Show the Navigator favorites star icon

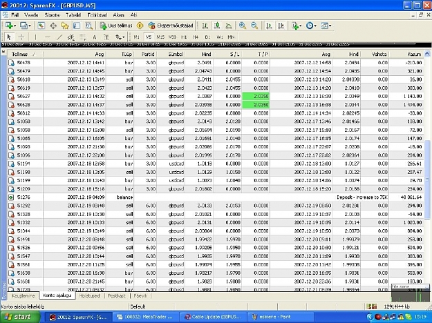pyautogui.click(x=65, y=26)
